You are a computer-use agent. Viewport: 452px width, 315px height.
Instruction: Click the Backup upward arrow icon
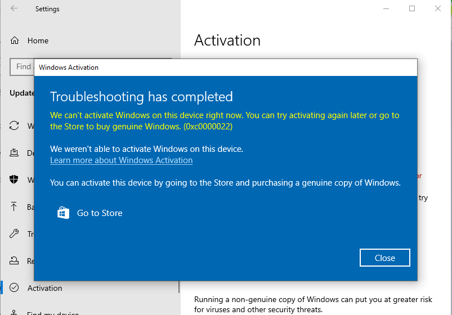[14, 206]
